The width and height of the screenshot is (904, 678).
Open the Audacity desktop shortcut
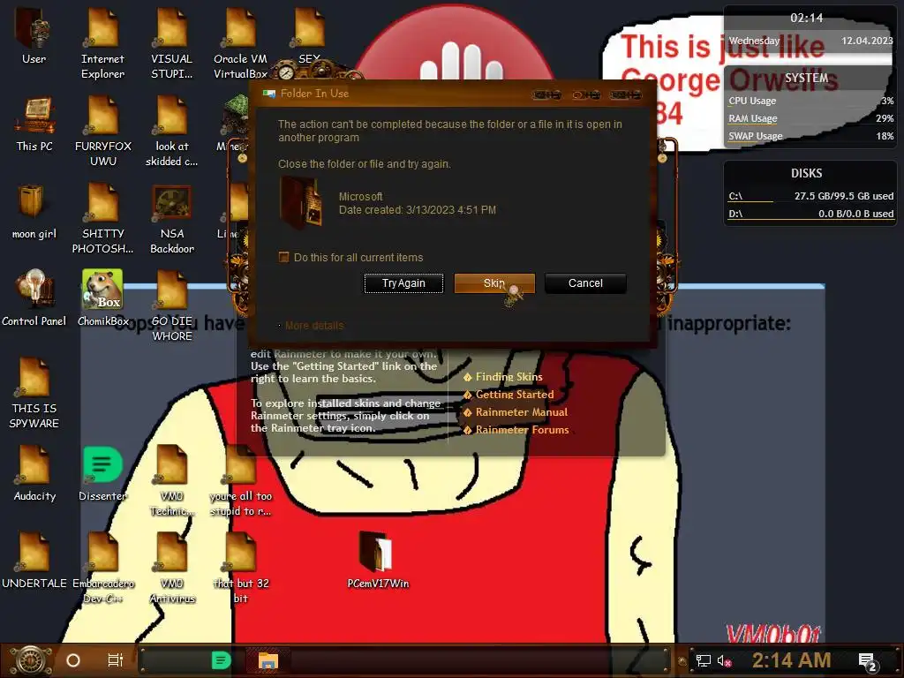click(x=34, y=473)
